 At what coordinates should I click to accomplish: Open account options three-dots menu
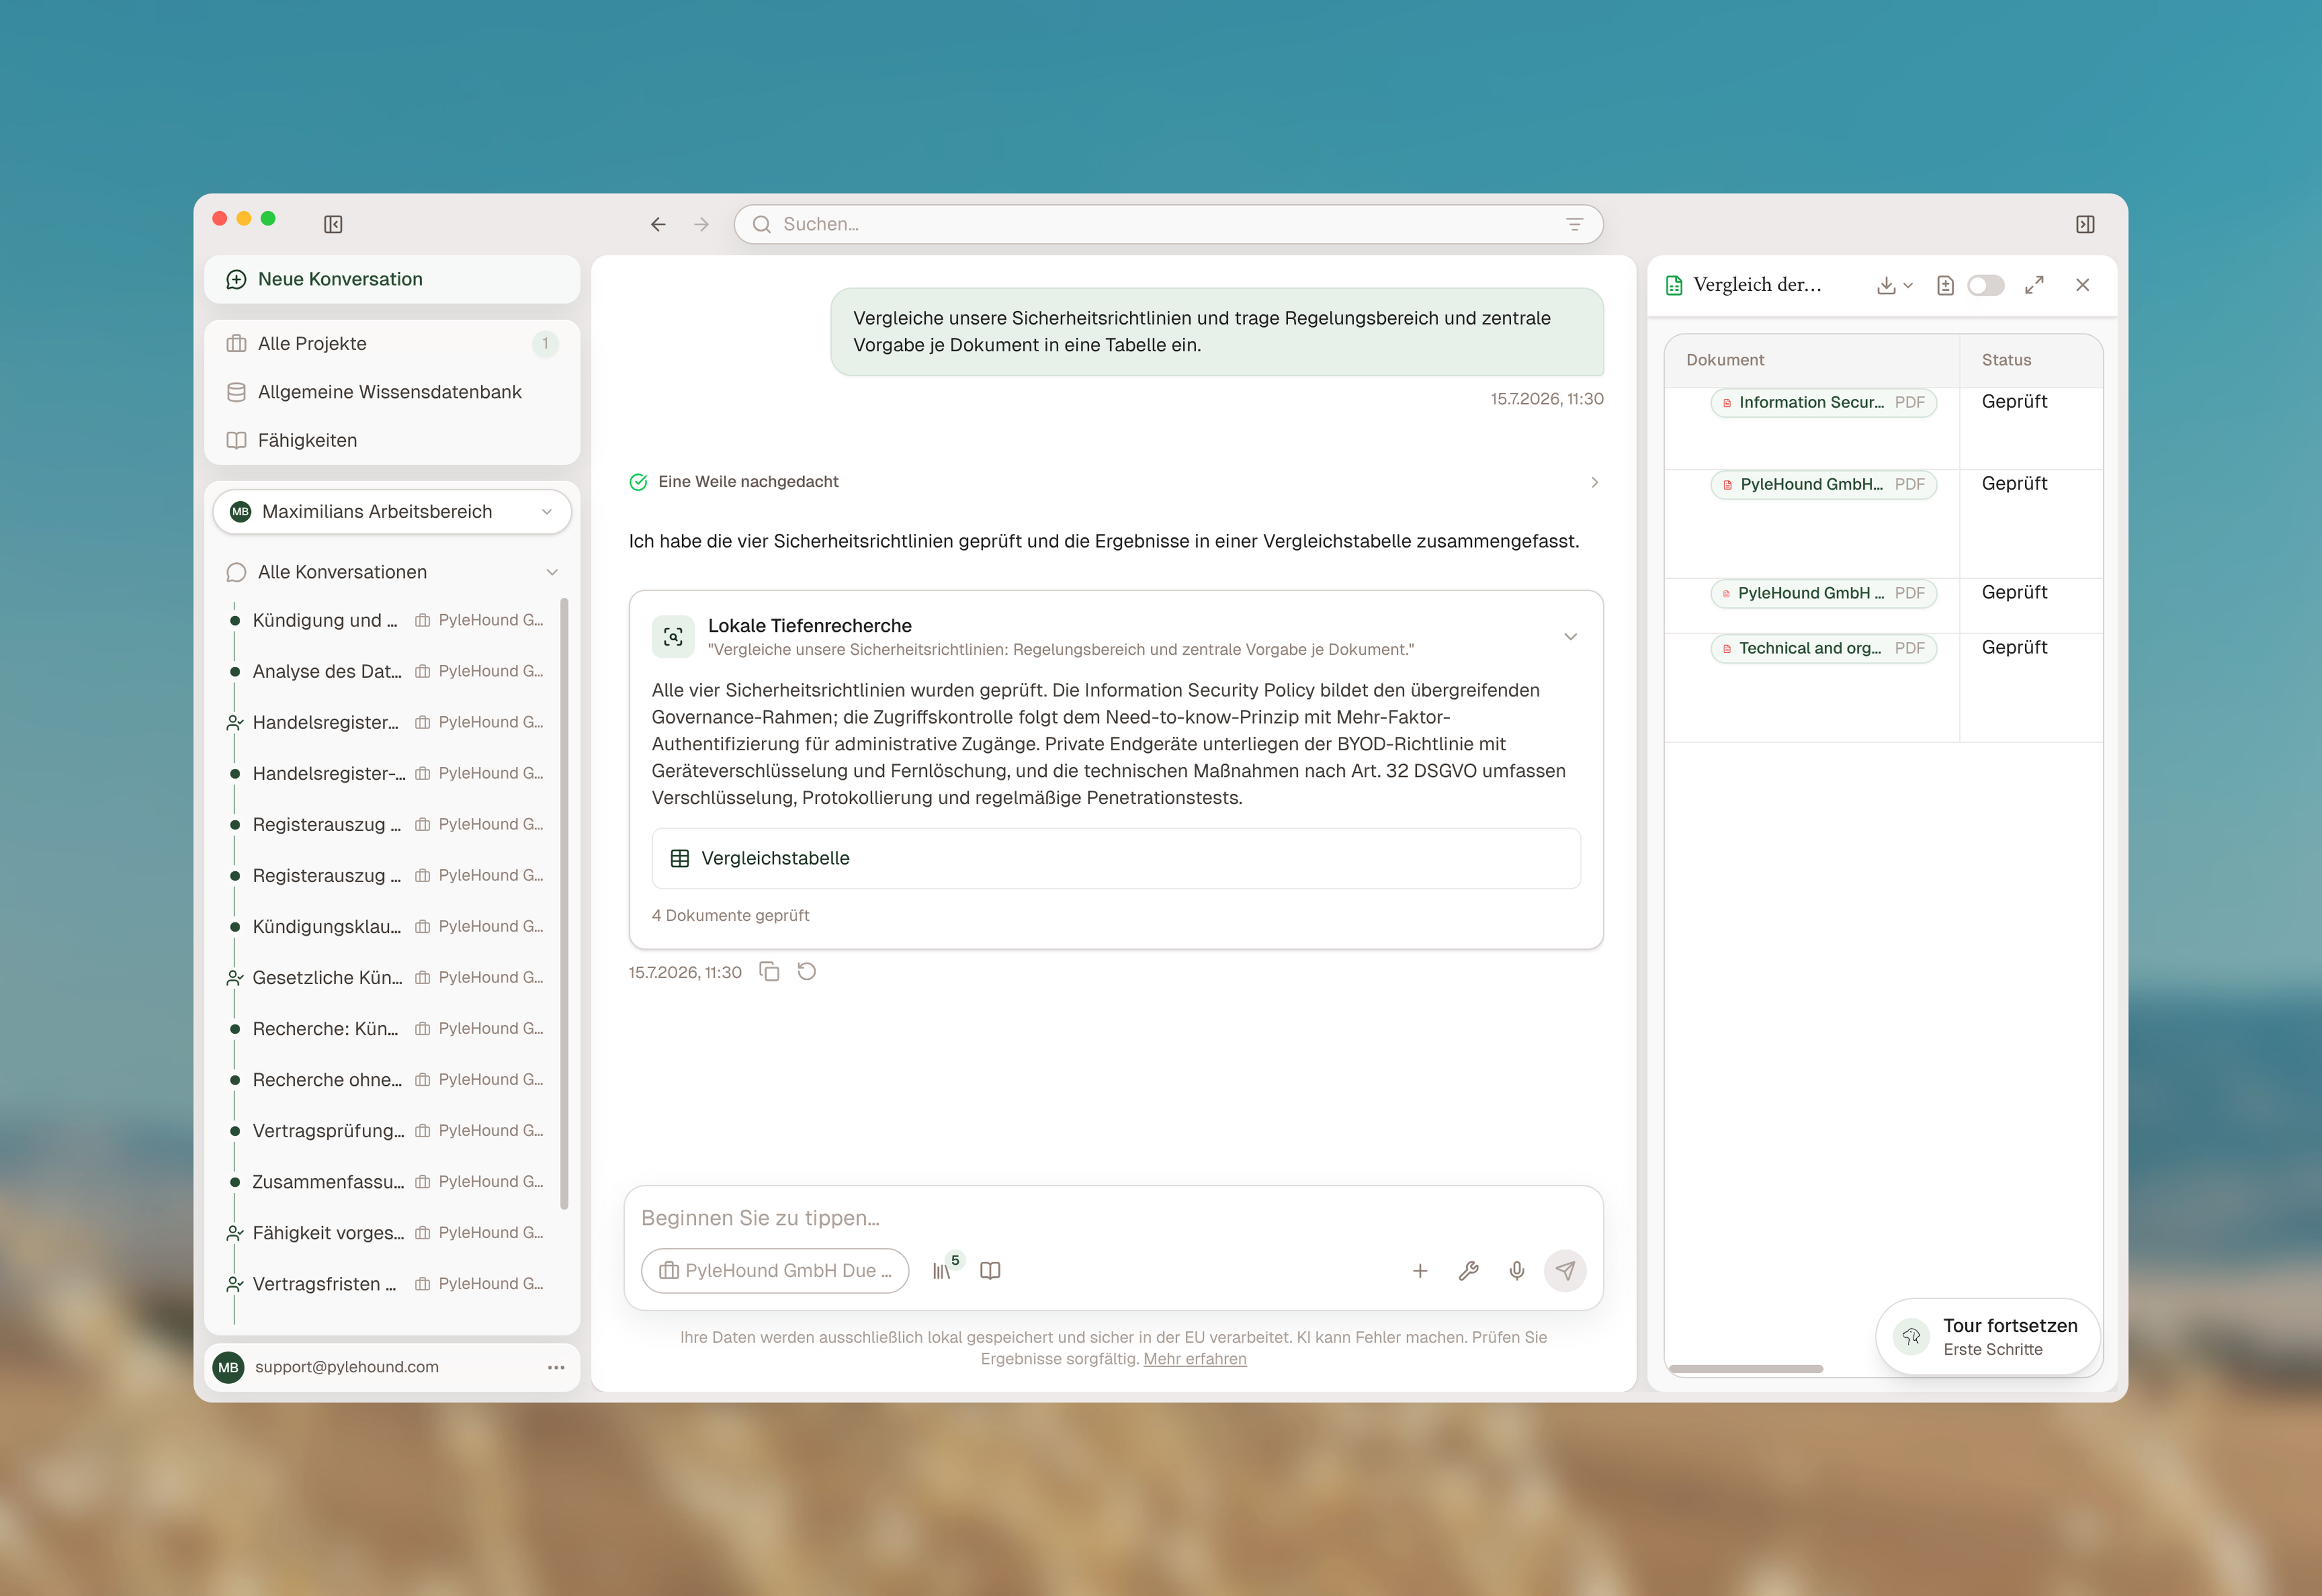[556, 1367]
